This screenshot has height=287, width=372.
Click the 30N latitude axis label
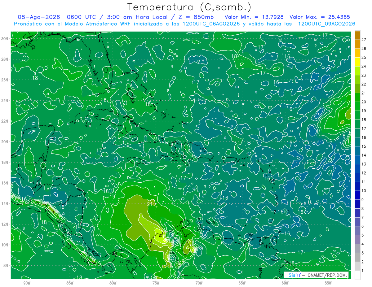pyautogui.click(x=5, y=38)
